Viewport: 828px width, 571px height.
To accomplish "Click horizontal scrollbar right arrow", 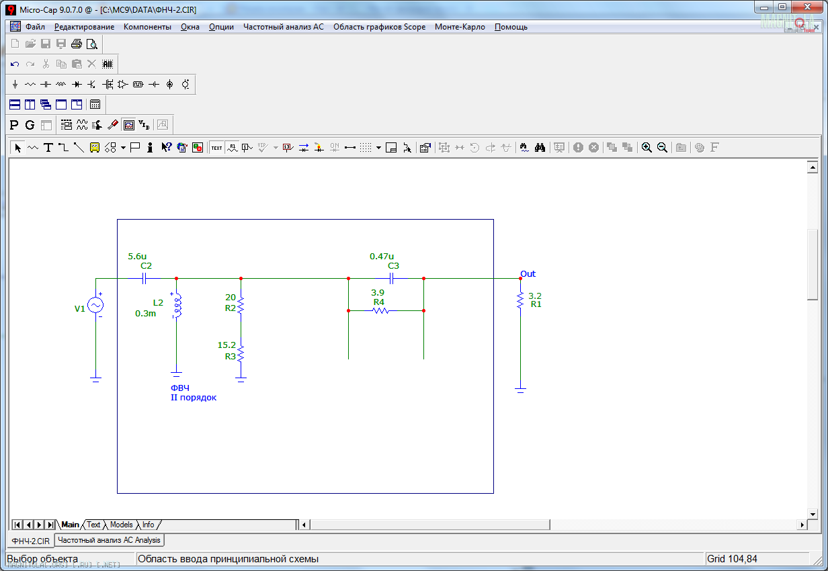I will (802, 525).
